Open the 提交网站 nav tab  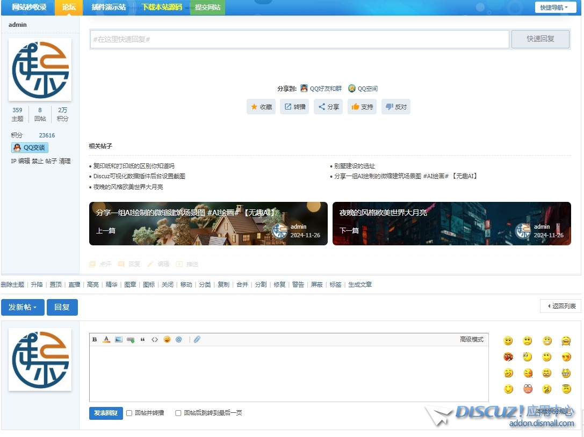[x=207, y=8]
